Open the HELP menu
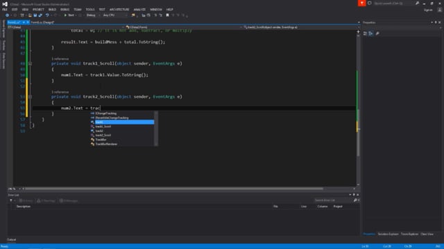 pos(169,10)
